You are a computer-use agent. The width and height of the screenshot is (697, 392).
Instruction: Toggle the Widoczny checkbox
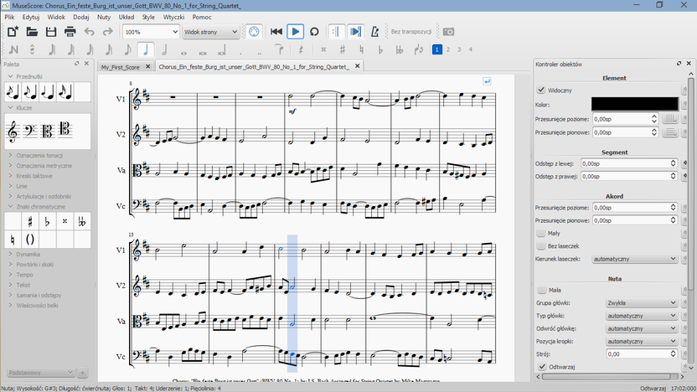click(x=541, y=90)
